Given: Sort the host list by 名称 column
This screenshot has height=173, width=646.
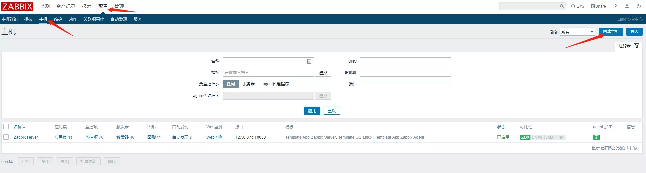Looking at the screenshot, I should 18,127.
